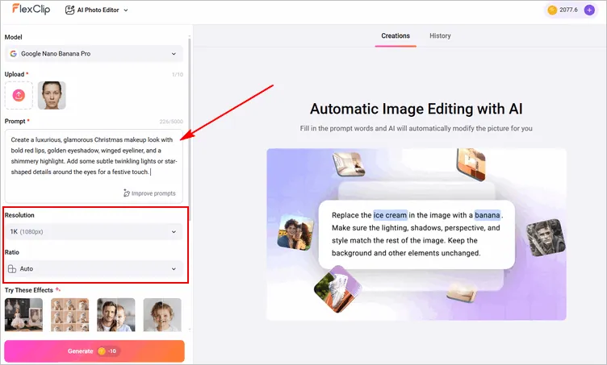Click the Google G logo in model selector
This screenshot has height=365, width=607.
[14, 54]
